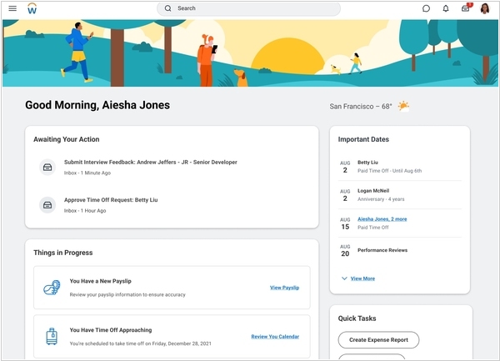500x361 pixels.
Task: Click inbox icon beside Approve Time Off Request
Action: click(x=48, y=205)
